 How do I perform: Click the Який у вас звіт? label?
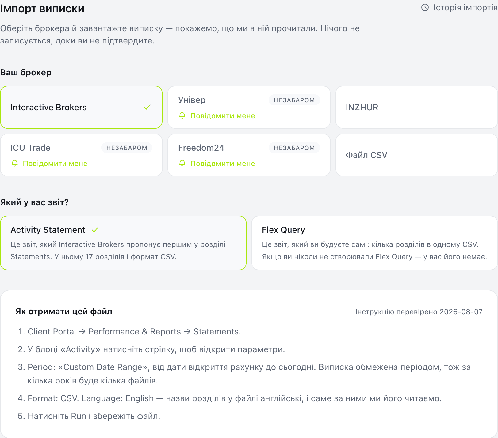(34, 202)
